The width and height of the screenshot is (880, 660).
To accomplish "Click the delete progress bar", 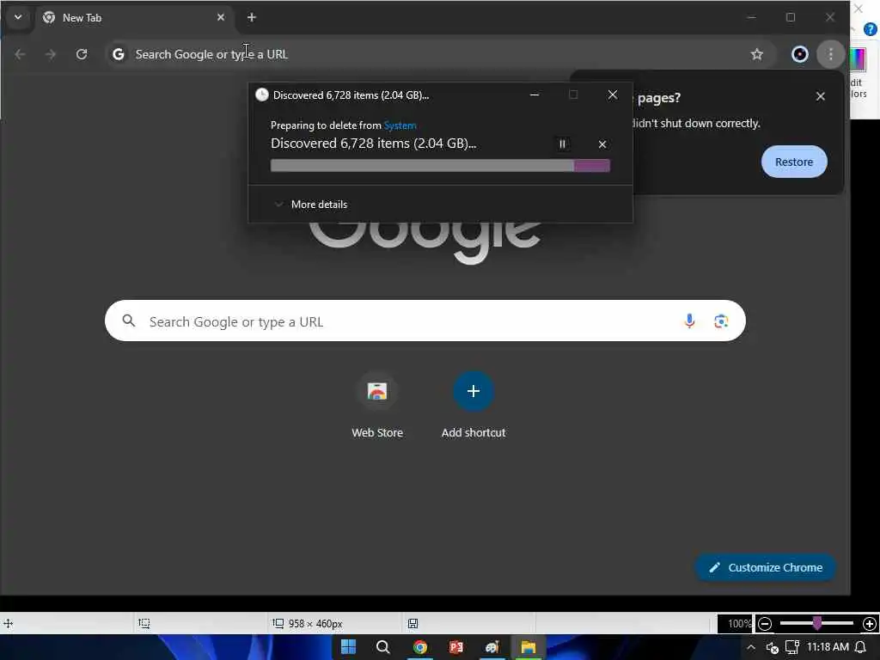I will [x=440, y=166].
